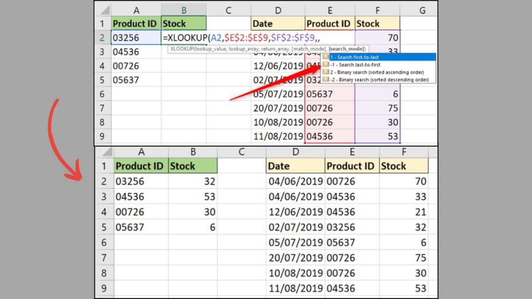Open XLOOKUP help from the function tooltip
532x299 pixels.
click(x=182, y=48)
